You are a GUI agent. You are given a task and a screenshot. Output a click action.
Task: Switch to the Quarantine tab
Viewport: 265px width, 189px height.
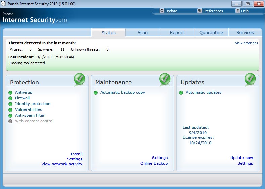point(211,33)
